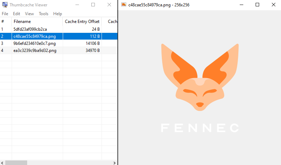Sort by the Filename column header
The width and height of the screenshot is (281, 165).
click(x=37, y=22)
